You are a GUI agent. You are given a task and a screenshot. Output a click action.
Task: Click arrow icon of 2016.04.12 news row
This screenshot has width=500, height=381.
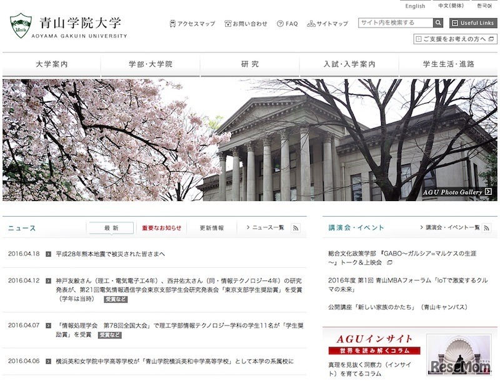[x=49, y=281]
